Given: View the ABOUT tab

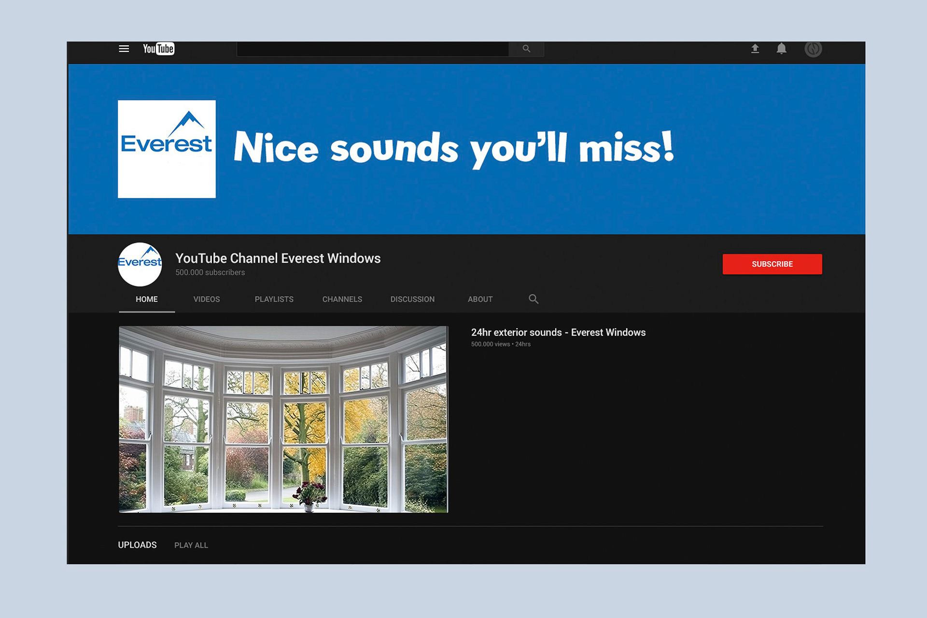Looking at the screenshot, I should (480, 299).
